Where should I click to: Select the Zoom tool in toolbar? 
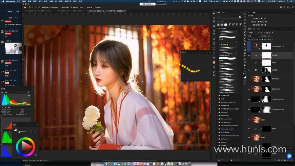[x=245, y=68]
